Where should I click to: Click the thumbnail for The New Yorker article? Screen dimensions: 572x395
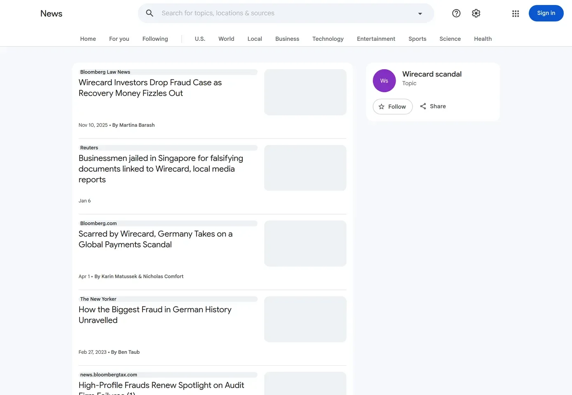point(305,319)
